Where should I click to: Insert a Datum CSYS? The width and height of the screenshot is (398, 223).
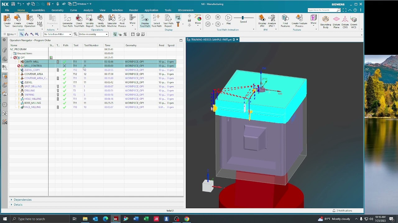tap(345, 22)
